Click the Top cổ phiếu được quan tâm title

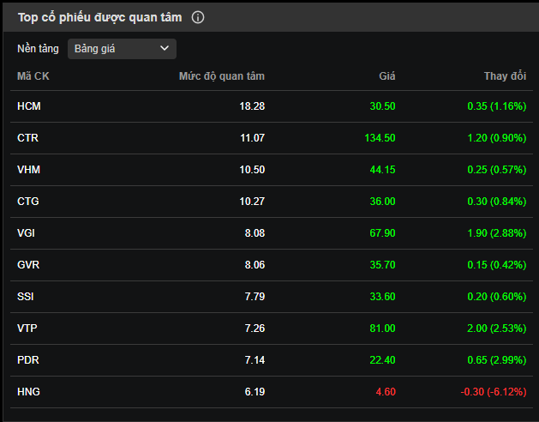(x=99, y=17)
